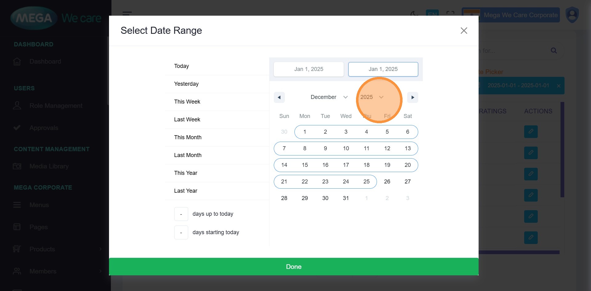Screen dimensions: 591x291
Task: Clear the selected date range filter
Action: [558, 86]
